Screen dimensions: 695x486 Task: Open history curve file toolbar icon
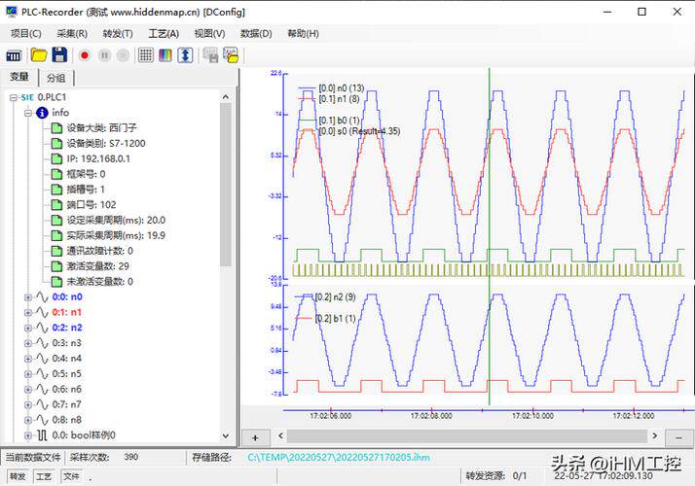[x=231, y=55]
